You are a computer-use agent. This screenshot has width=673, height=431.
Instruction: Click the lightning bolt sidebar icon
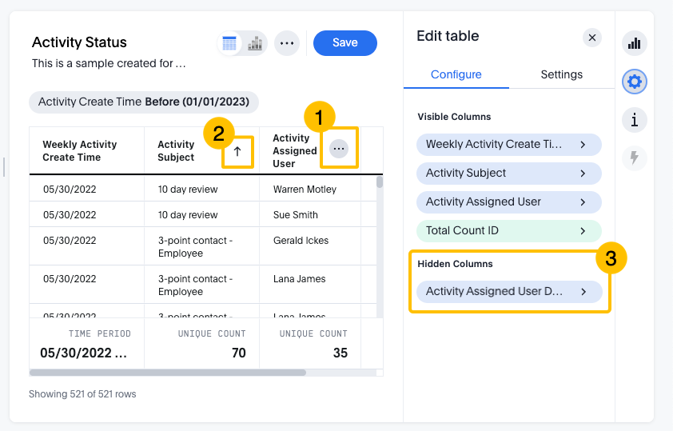tap(635, 158)
